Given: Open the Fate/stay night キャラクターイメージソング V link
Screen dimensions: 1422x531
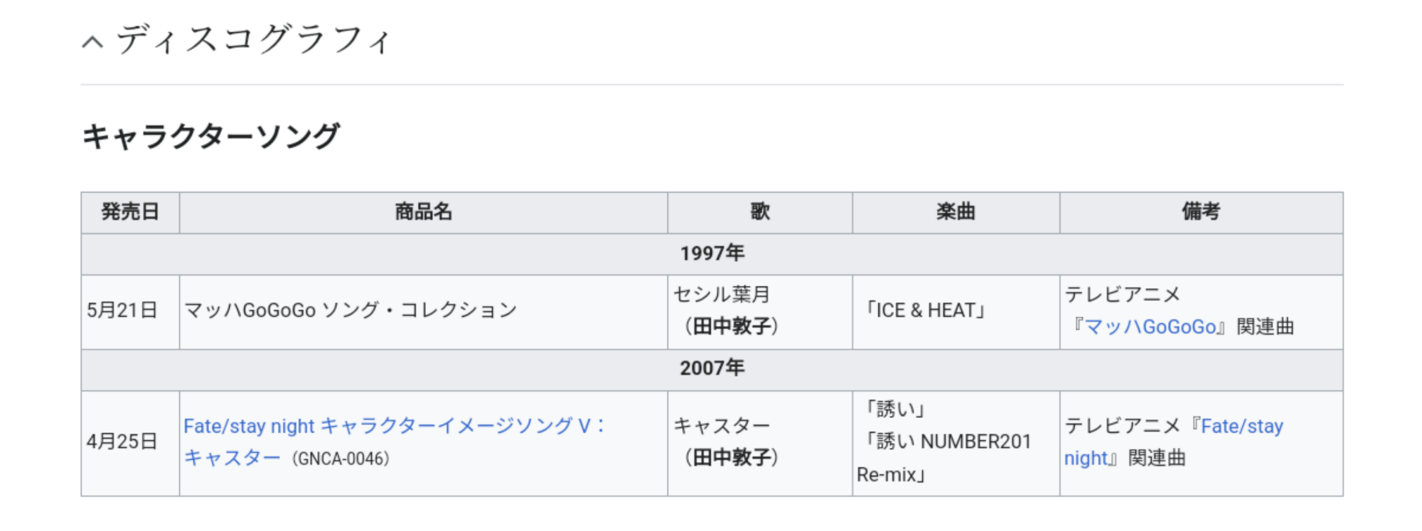Looking at the screenshot, I should click(x=395, y=442).
